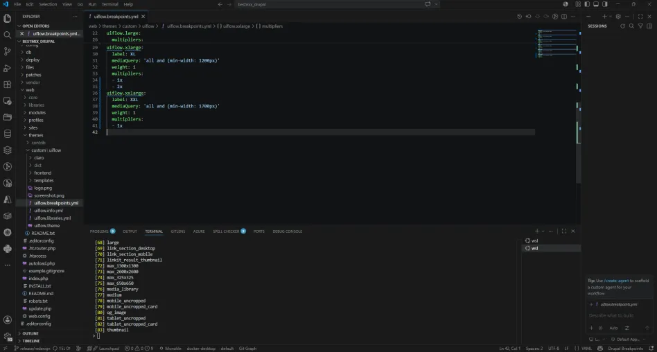This screenshot has width=657, height=352.
Task: Search sessions with magnifier icon
Action: pos(631,26)
